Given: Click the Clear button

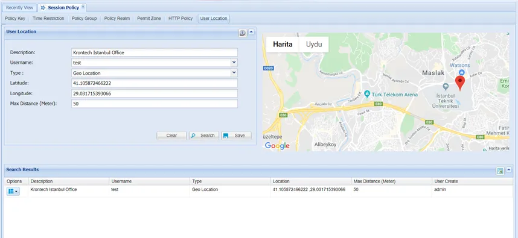Looking at the screenshot, I should click(x=171, y=136).
